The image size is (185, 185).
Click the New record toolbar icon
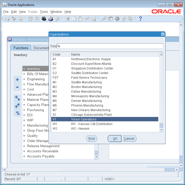tap(7, 19)
